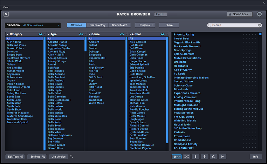Click the Share button
Screen dimensions: 267x164
(x=169, y=25)
